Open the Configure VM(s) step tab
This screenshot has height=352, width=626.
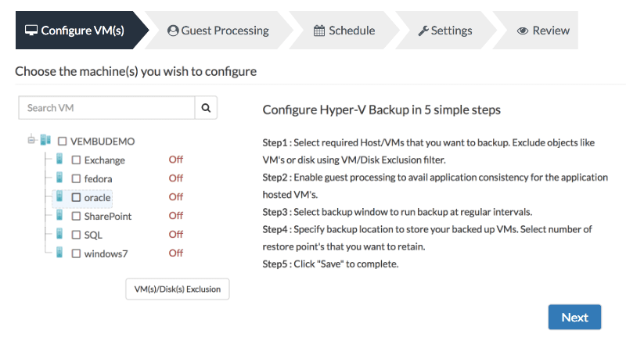(82, 31)
